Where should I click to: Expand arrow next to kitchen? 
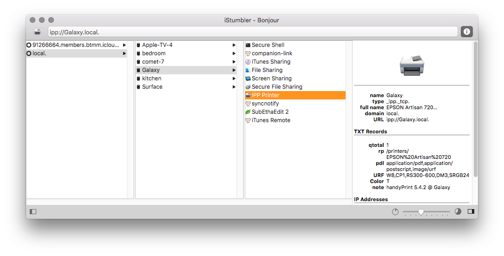(234, 79)
